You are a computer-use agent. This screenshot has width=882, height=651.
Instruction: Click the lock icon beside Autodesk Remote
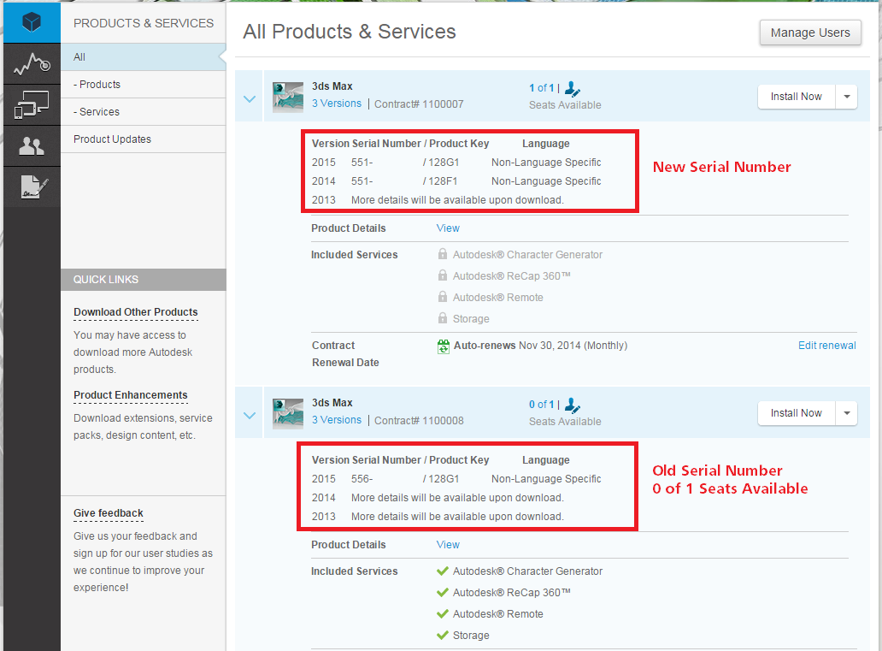(x=443, y=297)
